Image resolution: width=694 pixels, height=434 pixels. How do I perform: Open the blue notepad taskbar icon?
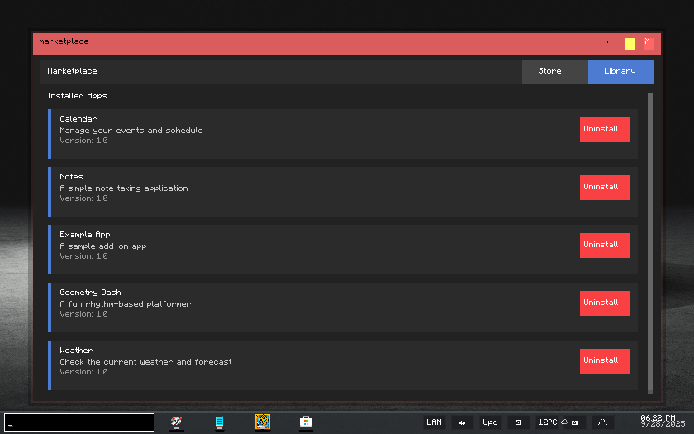pyautogui.click(x=220, y=422)
